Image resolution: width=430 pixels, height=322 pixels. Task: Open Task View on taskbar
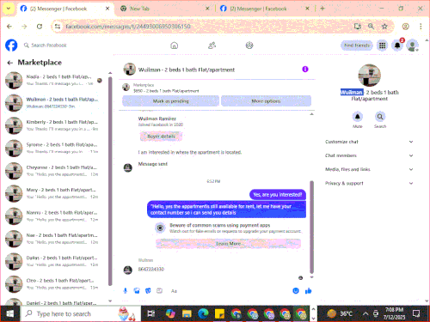pyautogui.click(x=151, y=313)
